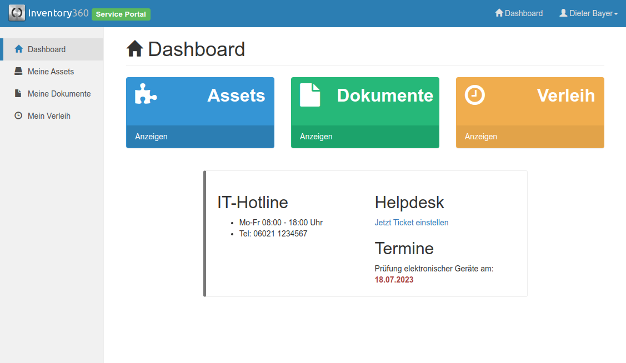Click the Inventory360 logo icon

tap(16, 12)
